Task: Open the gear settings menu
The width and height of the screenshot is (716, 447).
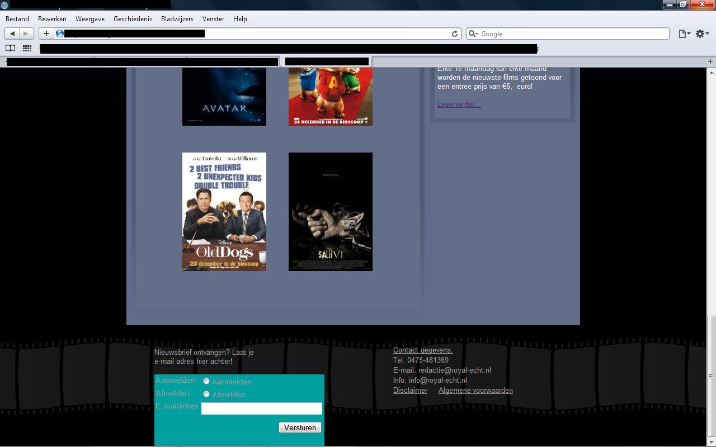Action: pyautogui.click(x=702, y=34)
